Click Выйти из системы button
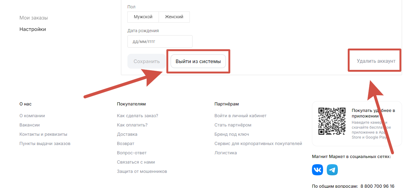 point(198,62)
